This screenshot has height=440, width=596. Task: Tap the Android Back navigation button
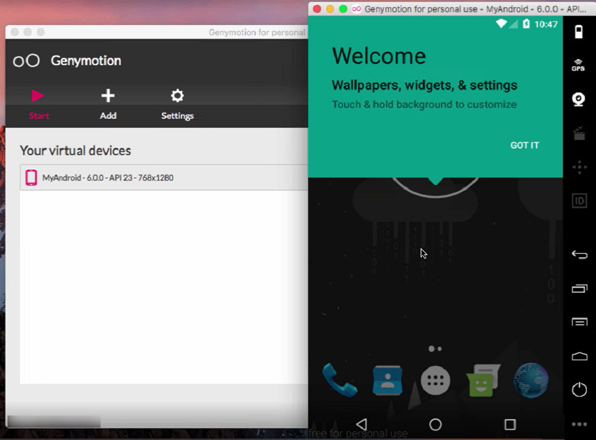(362, 424)
